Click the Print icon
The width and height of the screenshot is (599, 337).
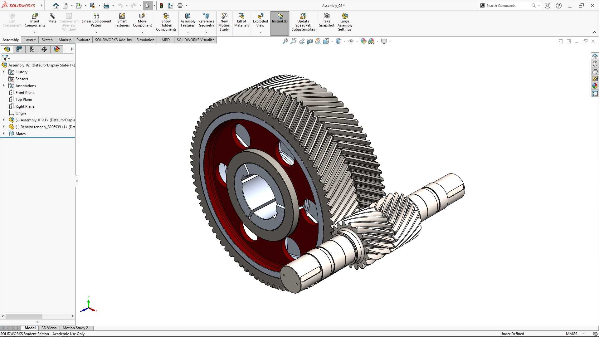106,6
